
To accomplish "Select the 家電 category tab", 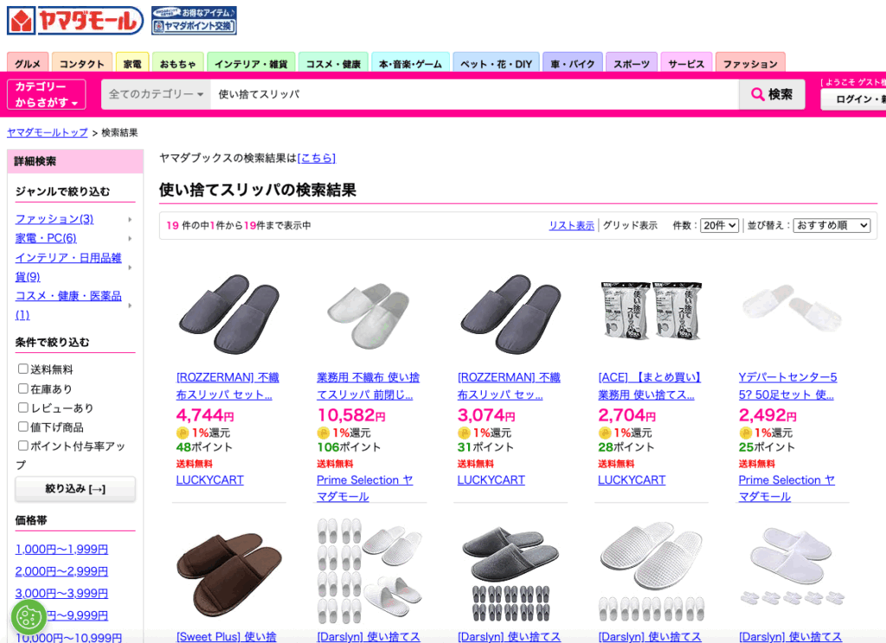I will point(132,62).
